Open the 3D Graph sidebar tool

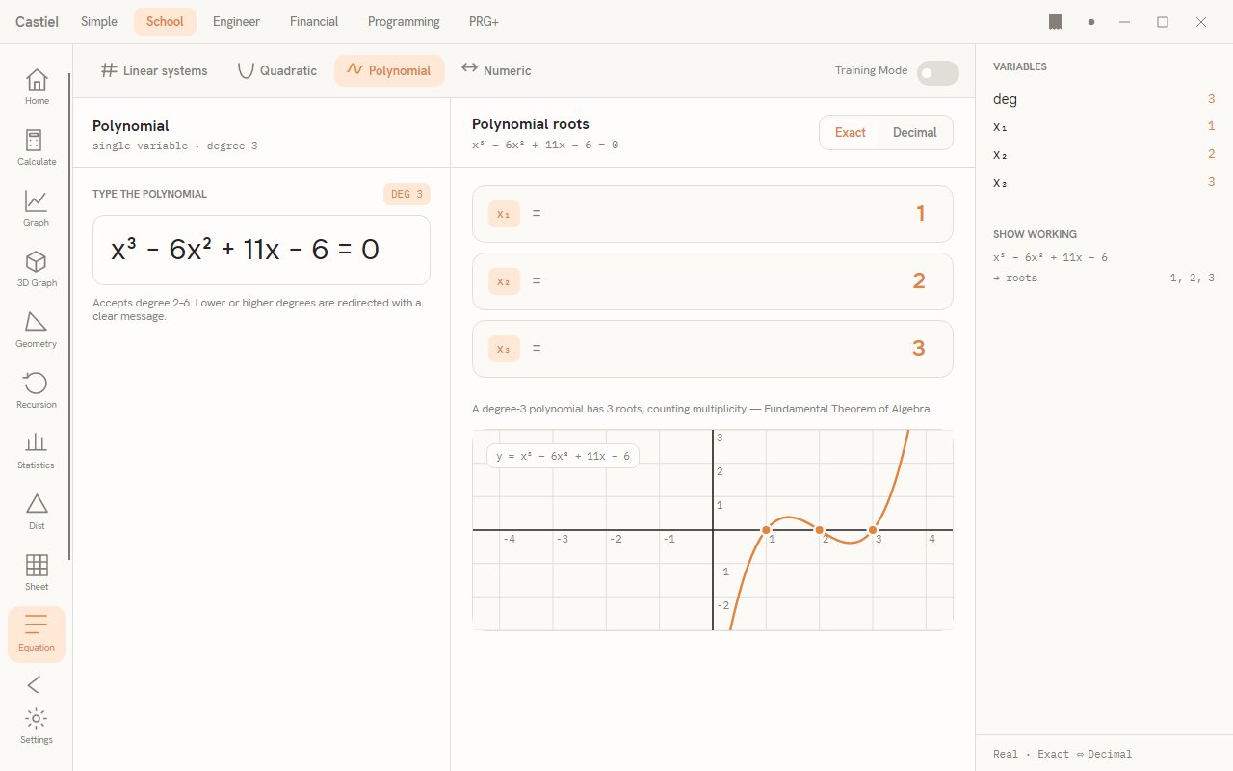(x=37, y=270)
